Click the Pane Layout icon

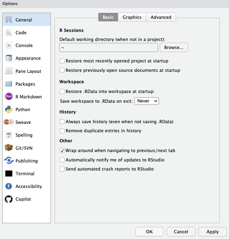pos(9,71)
